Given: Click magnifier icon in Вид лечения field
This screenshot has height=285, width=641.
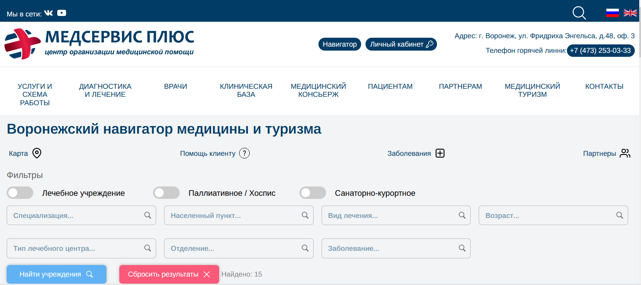Looking at the screenshot, I should 462,215.
